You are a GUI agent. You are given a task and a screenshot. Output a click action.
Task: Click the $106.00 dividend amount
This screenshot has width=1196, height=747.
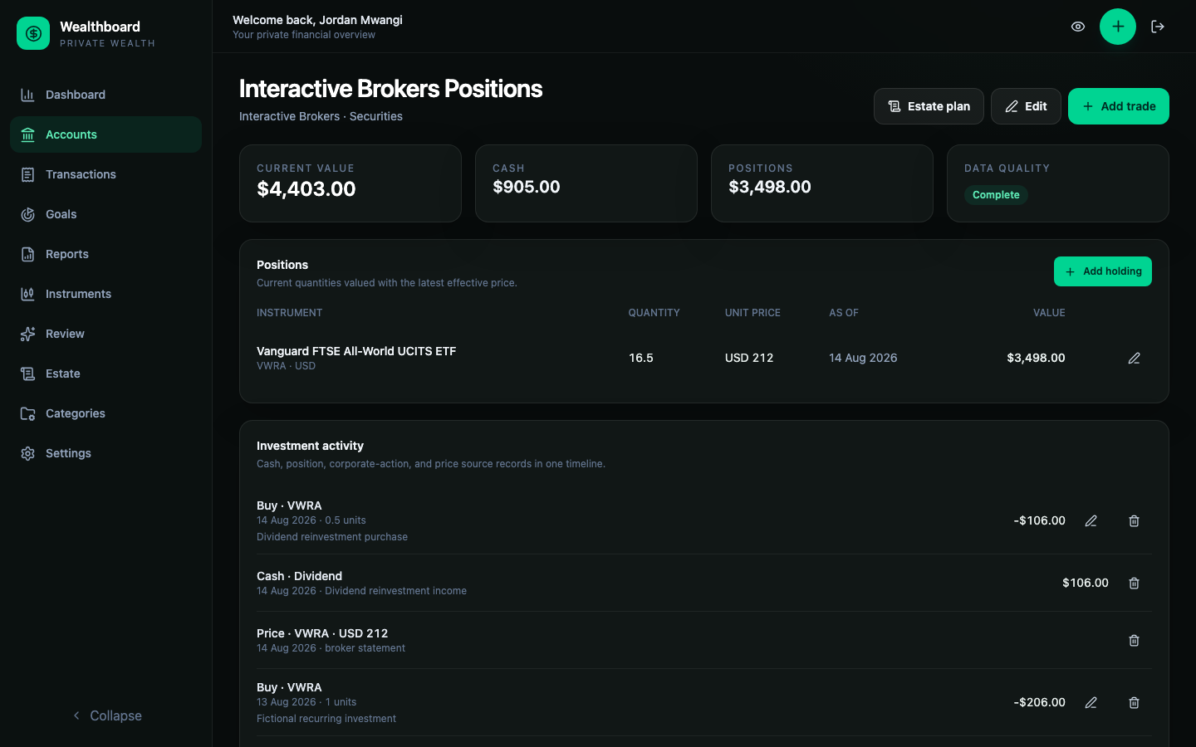coord(1086,583)
